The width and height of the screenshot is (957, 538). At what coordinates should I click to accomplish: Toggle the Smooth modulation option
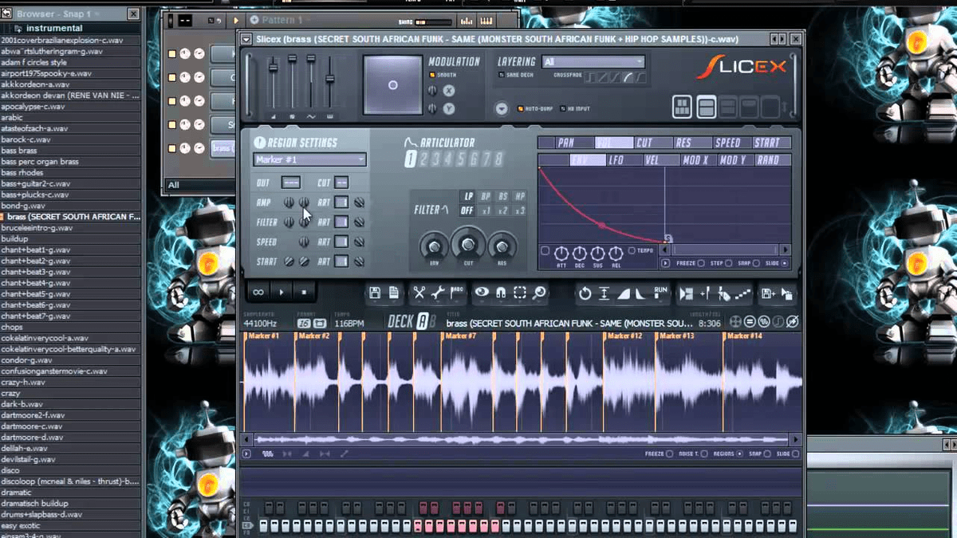tap(432, 75)
